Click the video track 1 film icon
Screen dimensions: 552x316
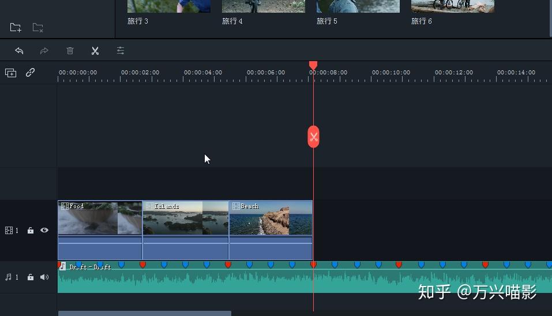click(x=9, y=231)
